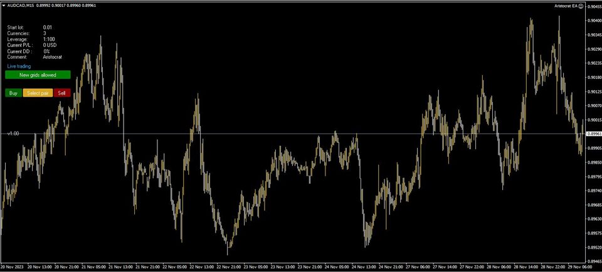Click the green Buy button
602x272 pixels.
point(13,93)
